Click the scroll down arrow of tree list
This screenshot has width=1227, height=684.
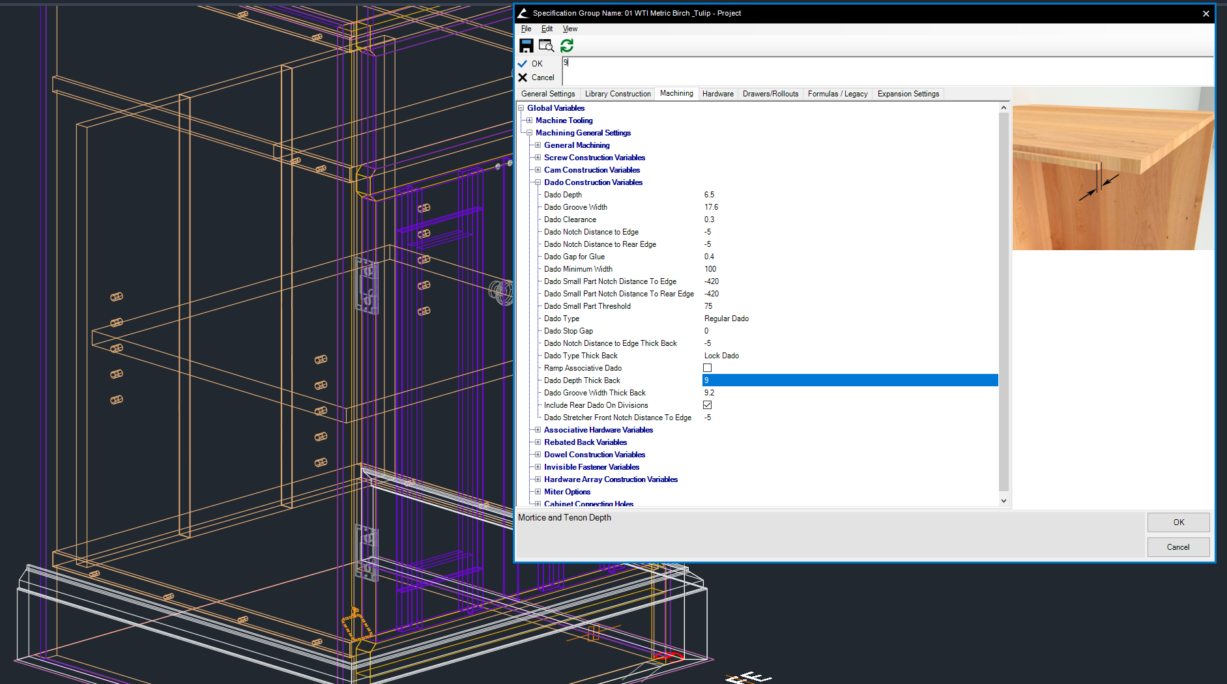[x=1003, y=501]
